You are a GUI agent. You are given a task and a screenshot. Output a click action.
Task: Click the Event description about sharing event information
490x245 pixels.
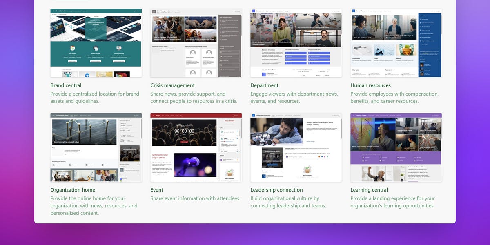point(196,198)
